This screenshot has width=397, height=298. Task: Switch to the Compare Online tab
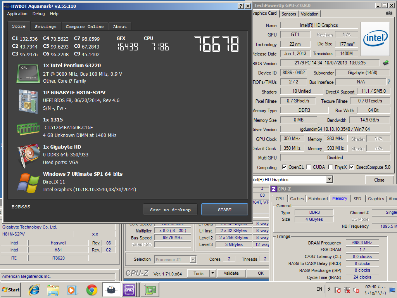85,26
